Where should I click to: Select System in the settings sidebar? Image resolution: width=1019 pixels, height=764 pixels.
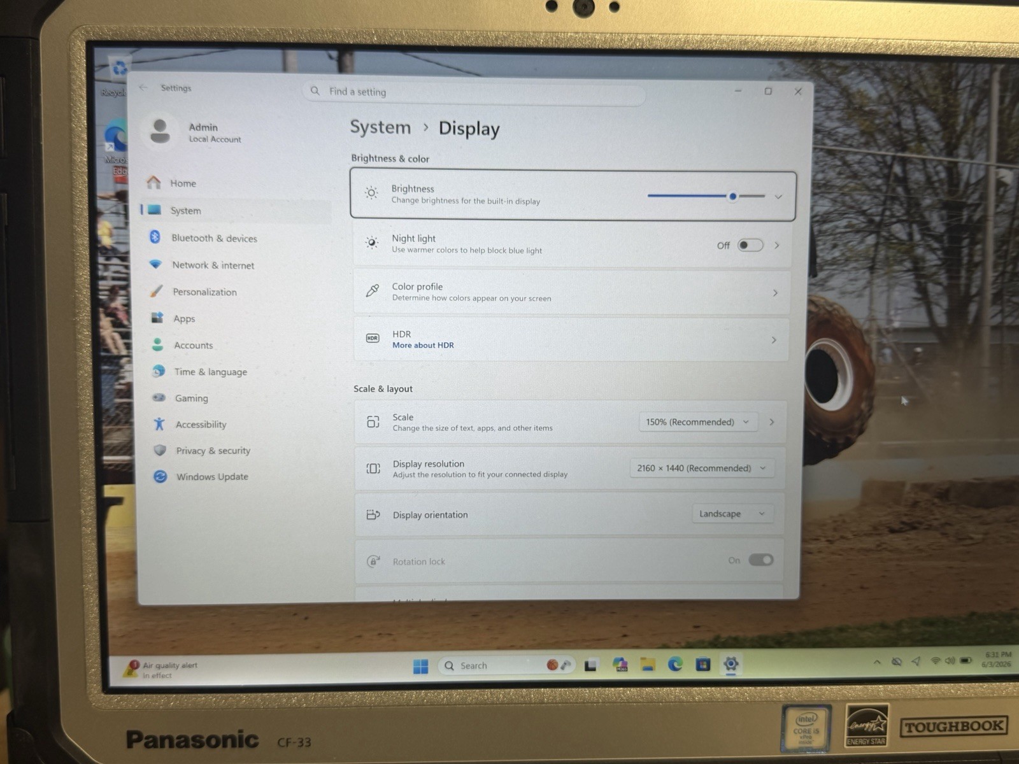(236, 211)
